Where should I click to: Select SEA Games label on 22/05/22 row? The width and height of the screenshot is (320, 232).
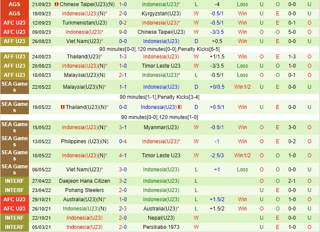tap(14, 87)
